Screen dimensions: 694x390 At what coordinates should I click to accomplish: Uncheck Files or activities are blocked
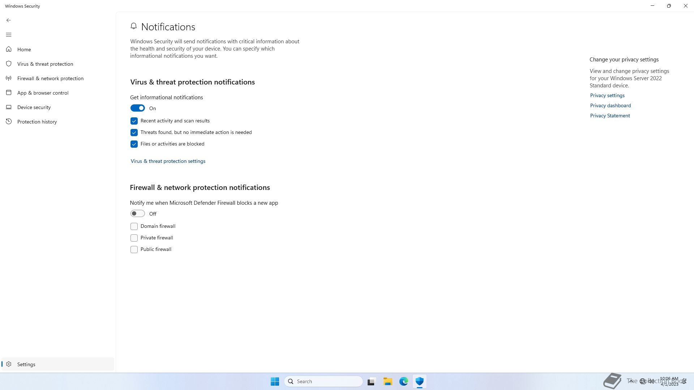point(134,144)
